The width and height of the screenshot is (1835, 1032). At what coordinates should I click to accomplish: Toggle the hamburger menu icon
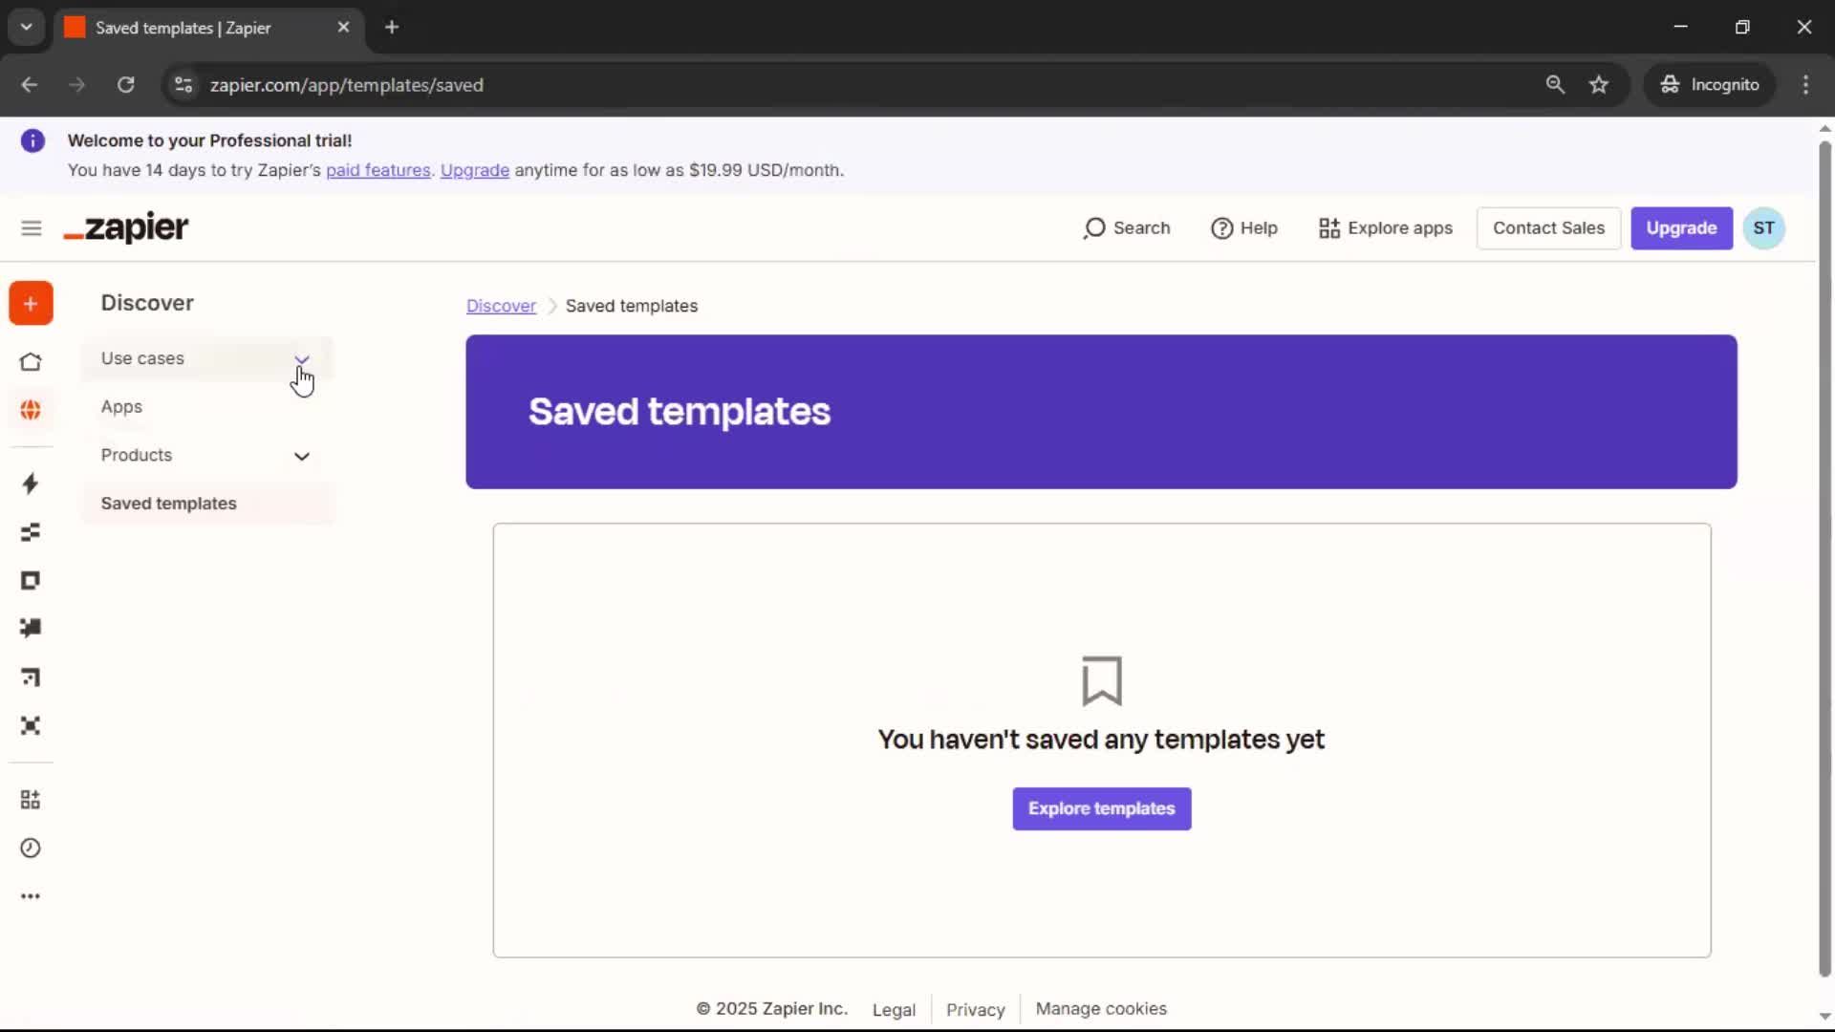click(32, 228)
